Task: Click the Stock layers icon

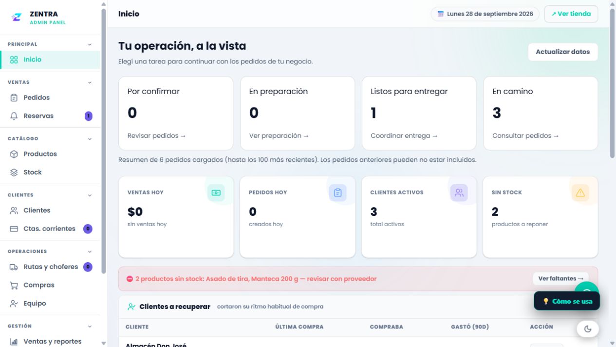Action: click(x=14, y=173)
